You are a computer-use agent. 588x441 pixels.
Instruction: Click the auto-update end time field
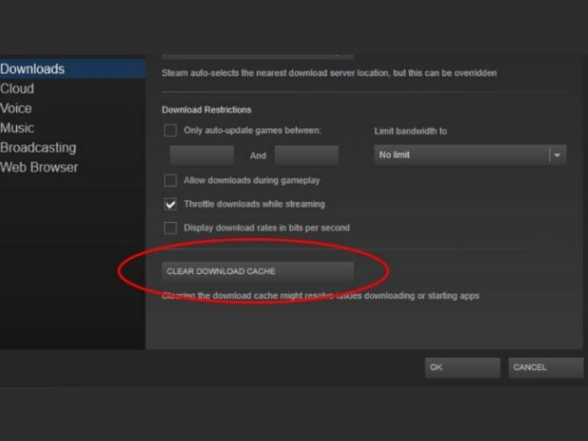[306, 155]
